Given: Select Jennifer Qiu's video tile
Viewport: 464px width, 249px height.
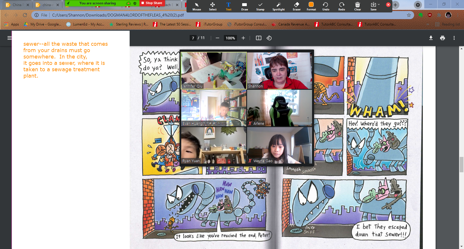Looking at the screenshot, I should [214, 71].
